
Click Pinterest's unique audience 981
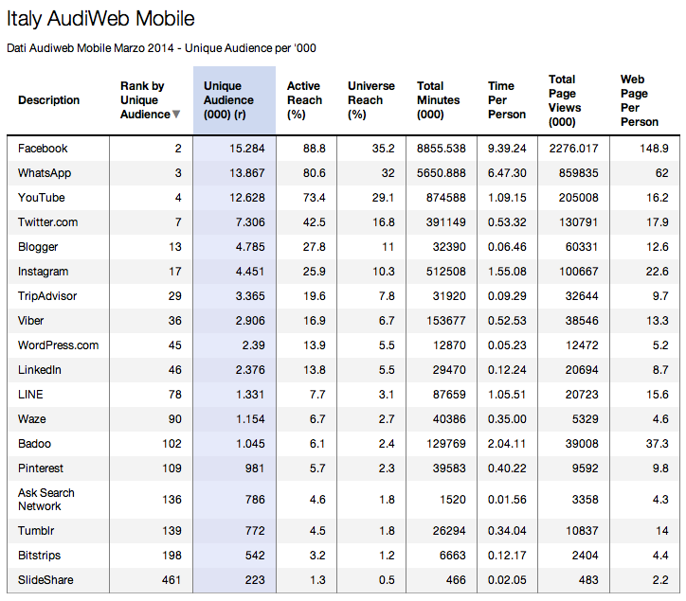(x=255, y=468)
